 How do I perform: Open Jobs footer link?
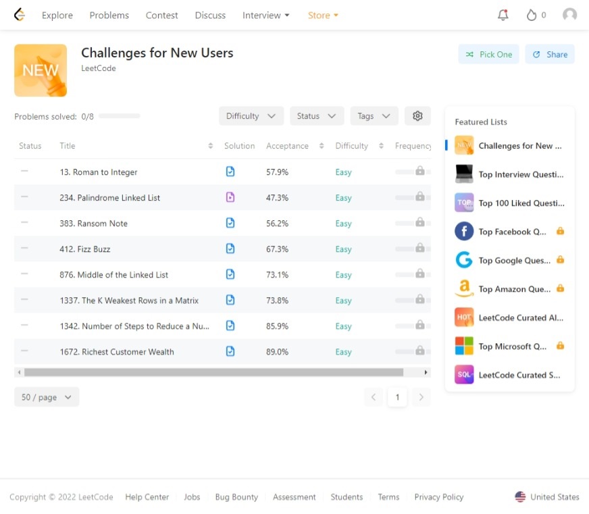pyautogui.click(x=192, y=496)
